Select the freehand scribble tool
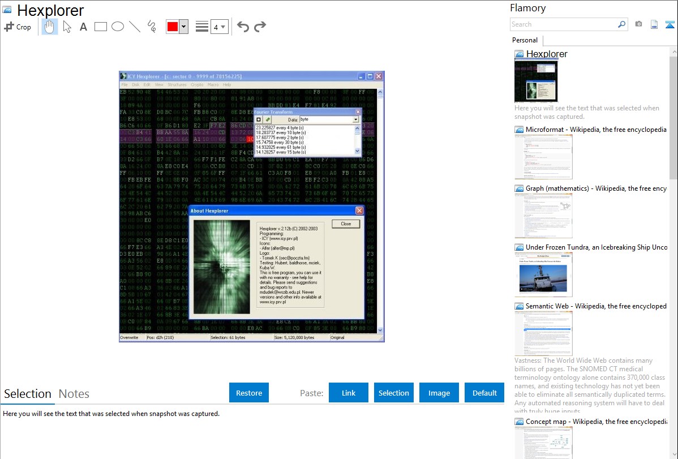678x459 pixels. point(152,27)
